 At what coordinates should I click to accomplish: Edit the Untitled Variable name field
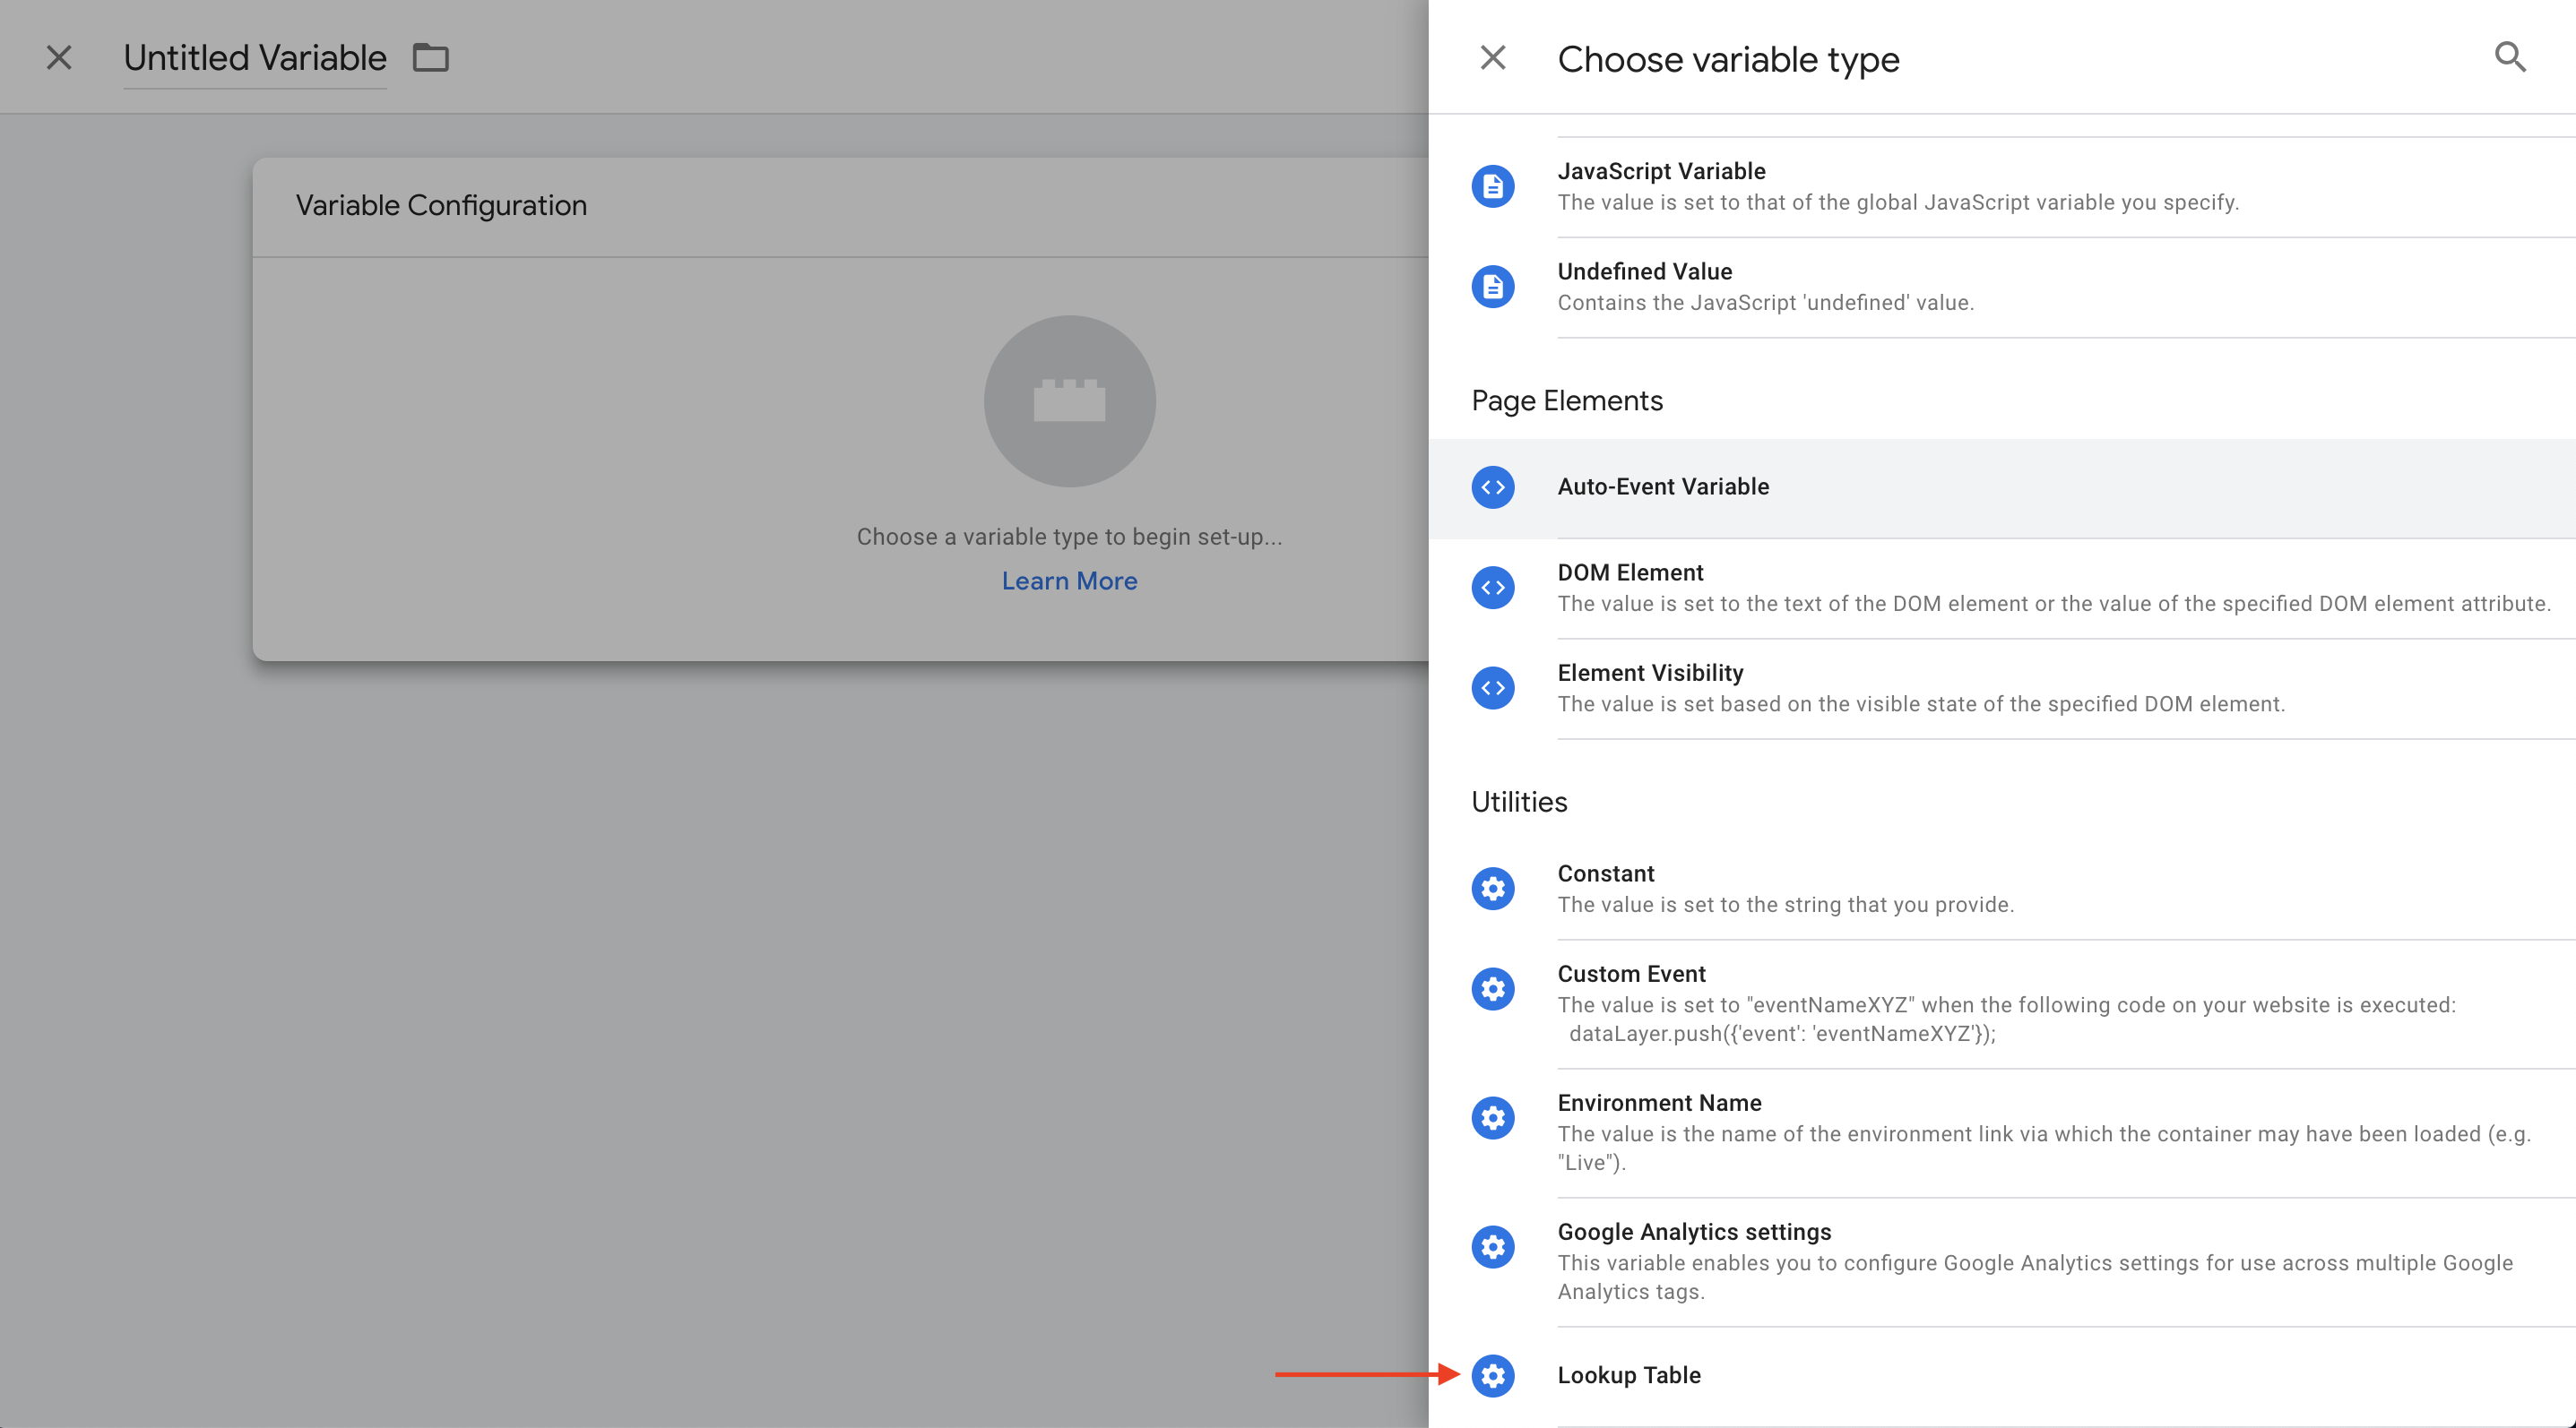(x=255, y=58)
